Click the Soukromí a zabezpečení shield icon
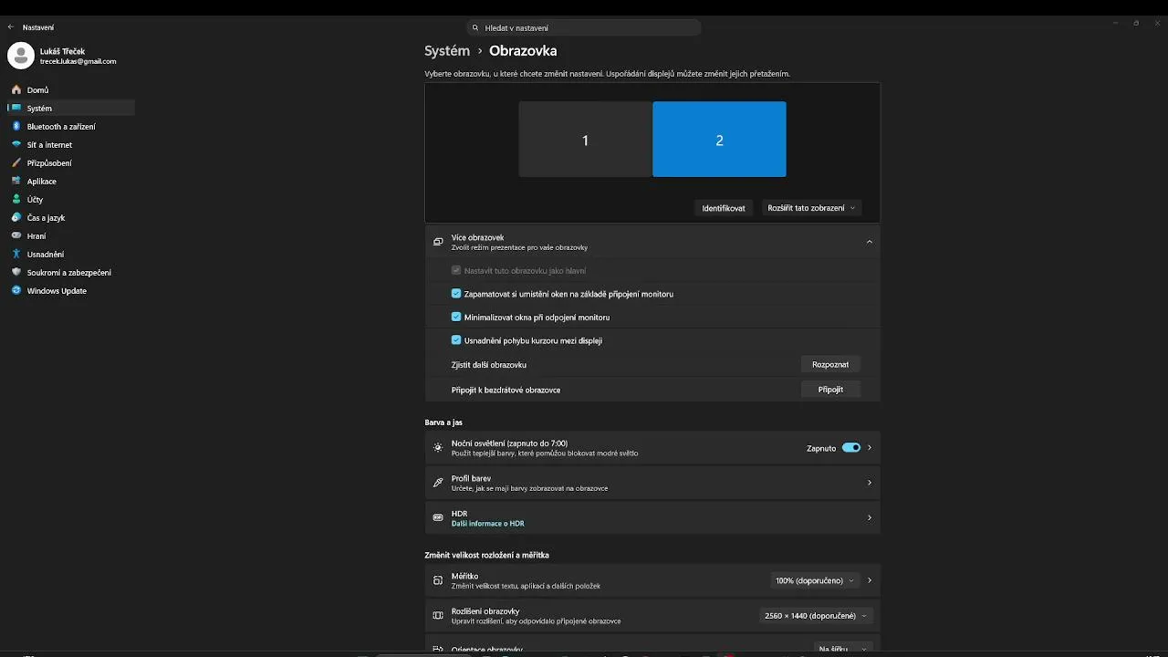The width and height of the screenshot is (1168, 657). click(16, 273)
